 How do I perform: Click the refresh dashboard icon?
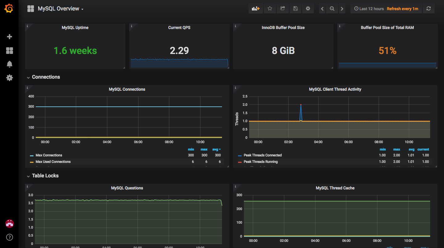pyautogui.click(x=429, y=8)
